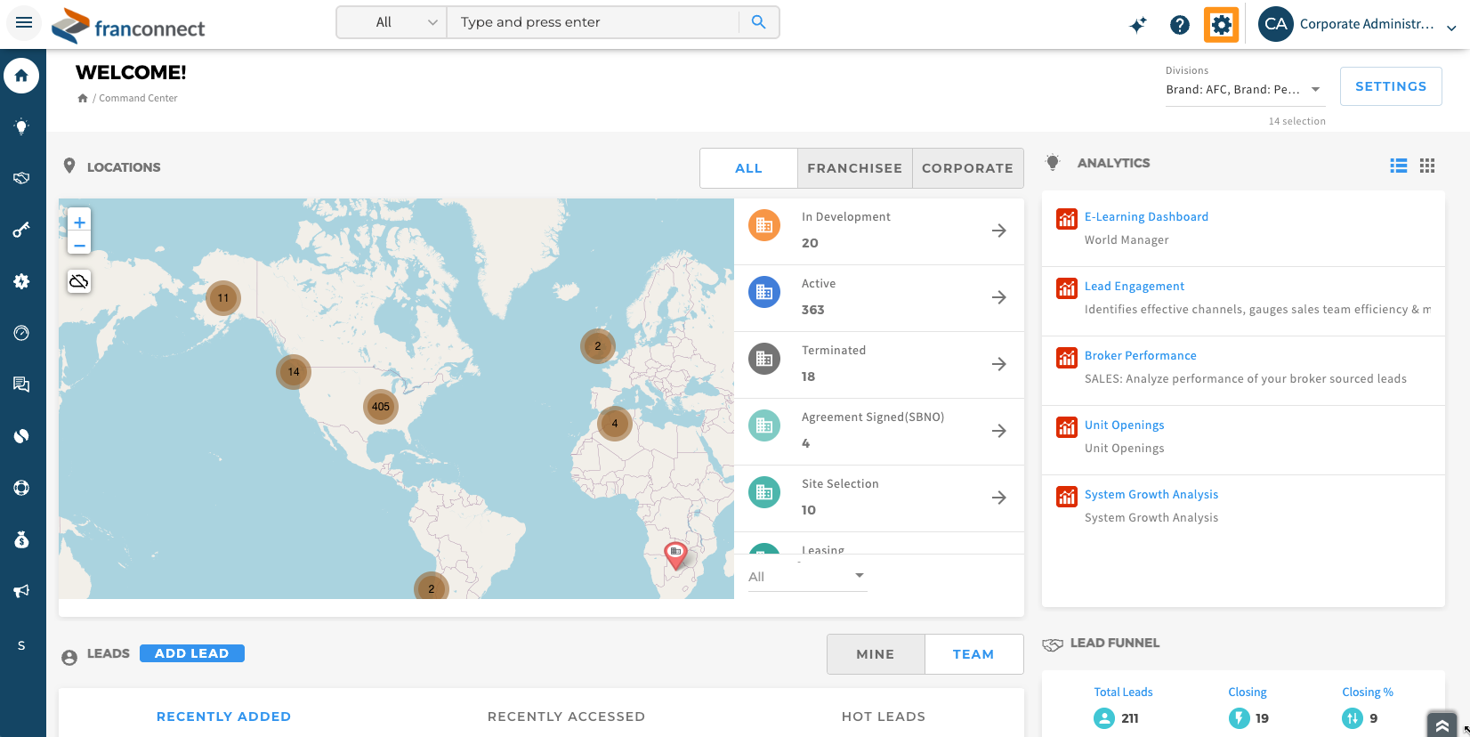
Task: Expand the Corporate Administrator user menu
Action: (x=1451, y=28)
